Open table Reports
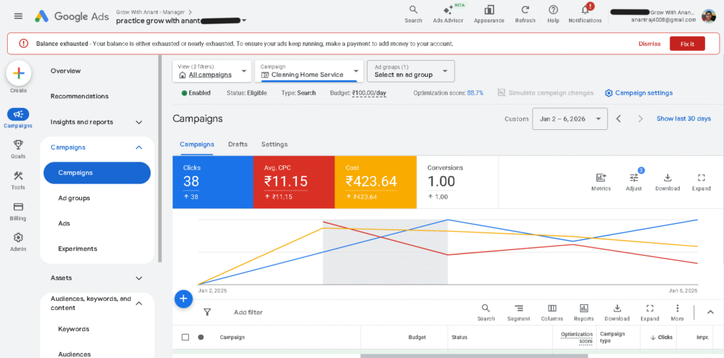This screenshot has height=358, width=724. pyautogui.click(x=583, y=313)
